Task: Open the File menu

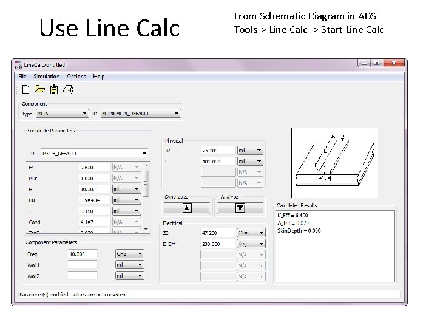Action: [x=22, y=77]
